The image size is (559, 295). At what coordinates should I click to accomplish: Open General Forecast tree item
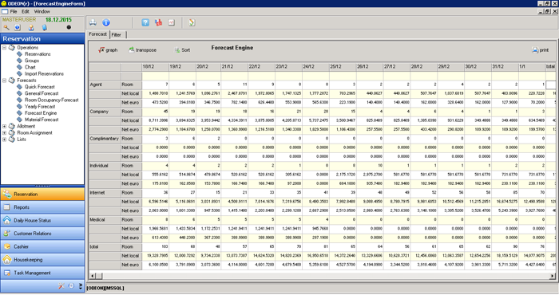[x=42, y=93]
